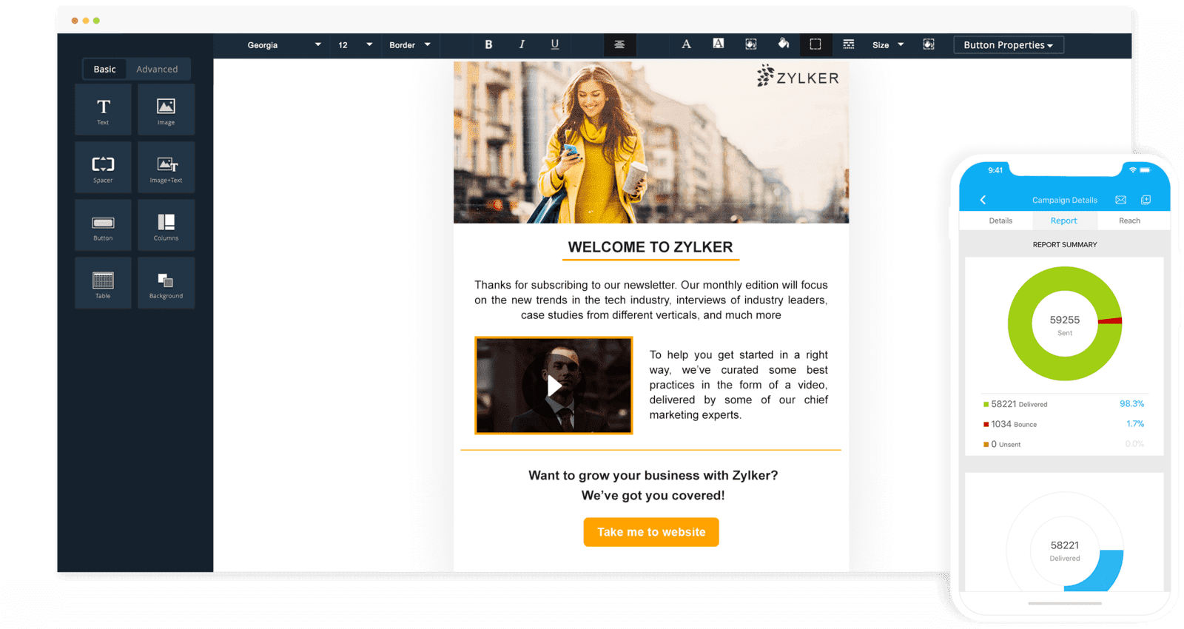Viewport: 1184px width, 629px height.
Task: Tap the 1.7% bounce percentage
Action: pos(1135,424)
